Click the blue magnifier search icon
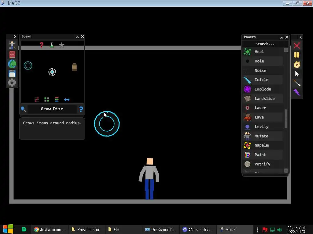This screenshot has width=313, height=234. coord(23,109)
